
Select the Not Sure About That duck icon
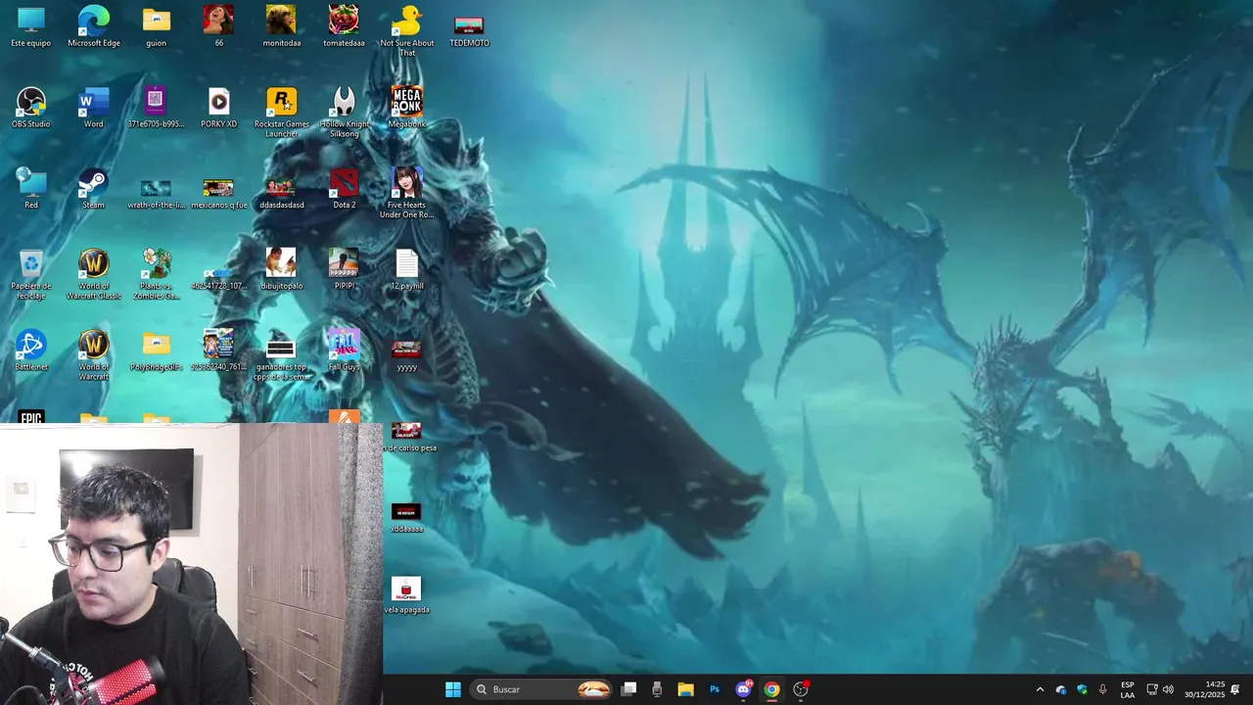[406, 30]
